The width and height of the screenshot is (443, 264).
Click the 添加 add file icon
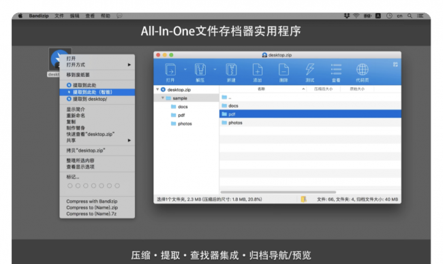(258, 69)
